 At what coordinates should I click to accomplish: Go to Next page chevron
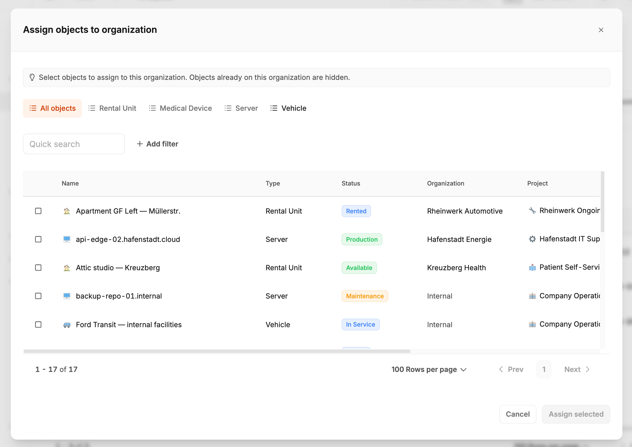tap(588, 369)
